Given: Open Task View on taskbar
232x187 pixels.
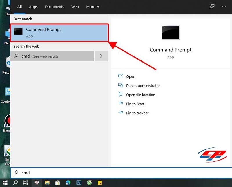Looking at the screenshot, I should pyautogui.click(x=26, y=183).
